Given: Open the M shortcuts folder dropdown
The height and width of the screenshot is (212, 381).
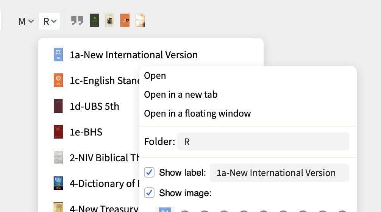Looking at the screenshot, I should tap(26, 21).
